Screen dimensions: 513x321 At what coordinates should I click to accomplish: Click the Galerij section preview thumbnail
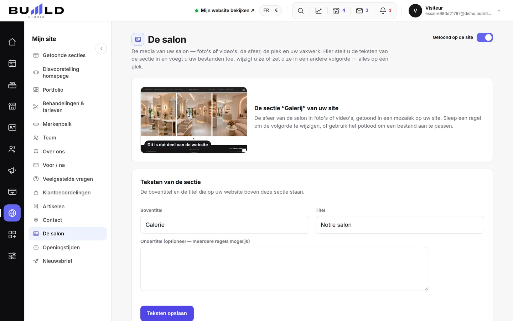point(194,120)
